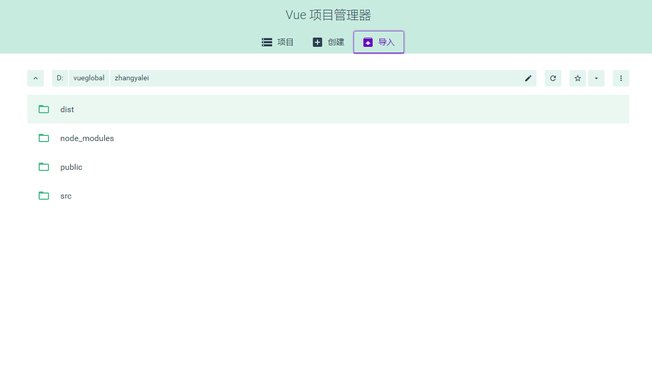
Task: Edit the folder path with the pencil icon
Action: (x=528, y=78)
